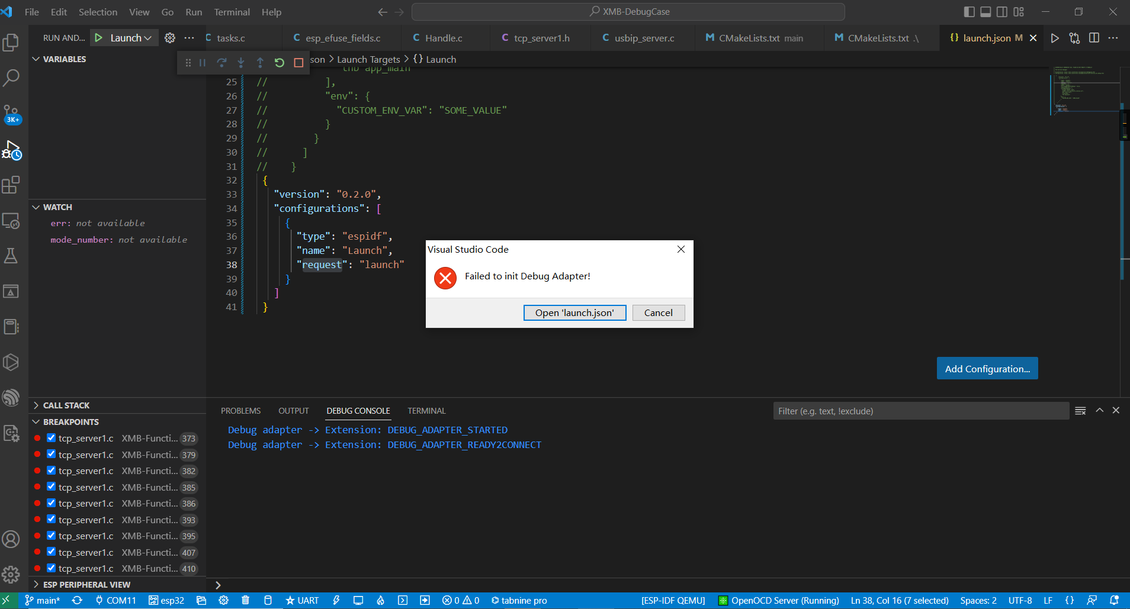Image resolution: width=1130 pixels, height=609 pixels.
Task: Click the build, flash and monitor flame icon
Action: [380, 600]
